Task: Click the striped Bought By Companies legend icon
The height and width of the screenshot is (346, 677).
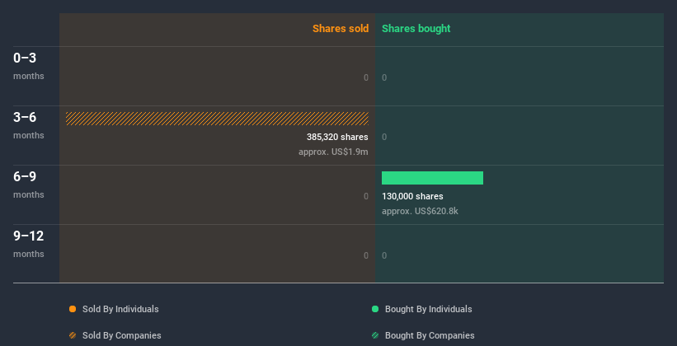Action: [375, 335]
